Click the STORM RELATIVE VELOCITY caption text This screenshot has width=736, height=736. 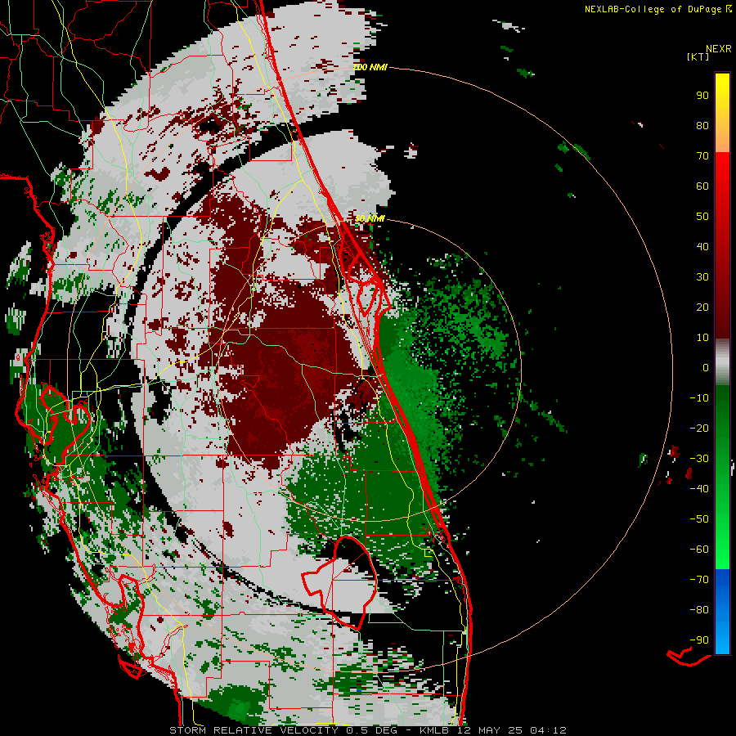(255, 730)
